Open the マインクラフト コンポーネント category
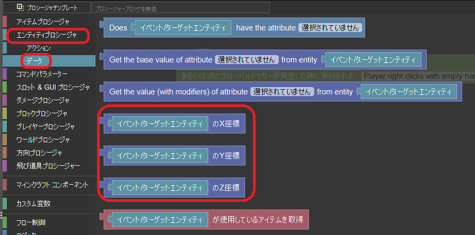The height and width of the screenshot is (235, 475). click(52, 185)
